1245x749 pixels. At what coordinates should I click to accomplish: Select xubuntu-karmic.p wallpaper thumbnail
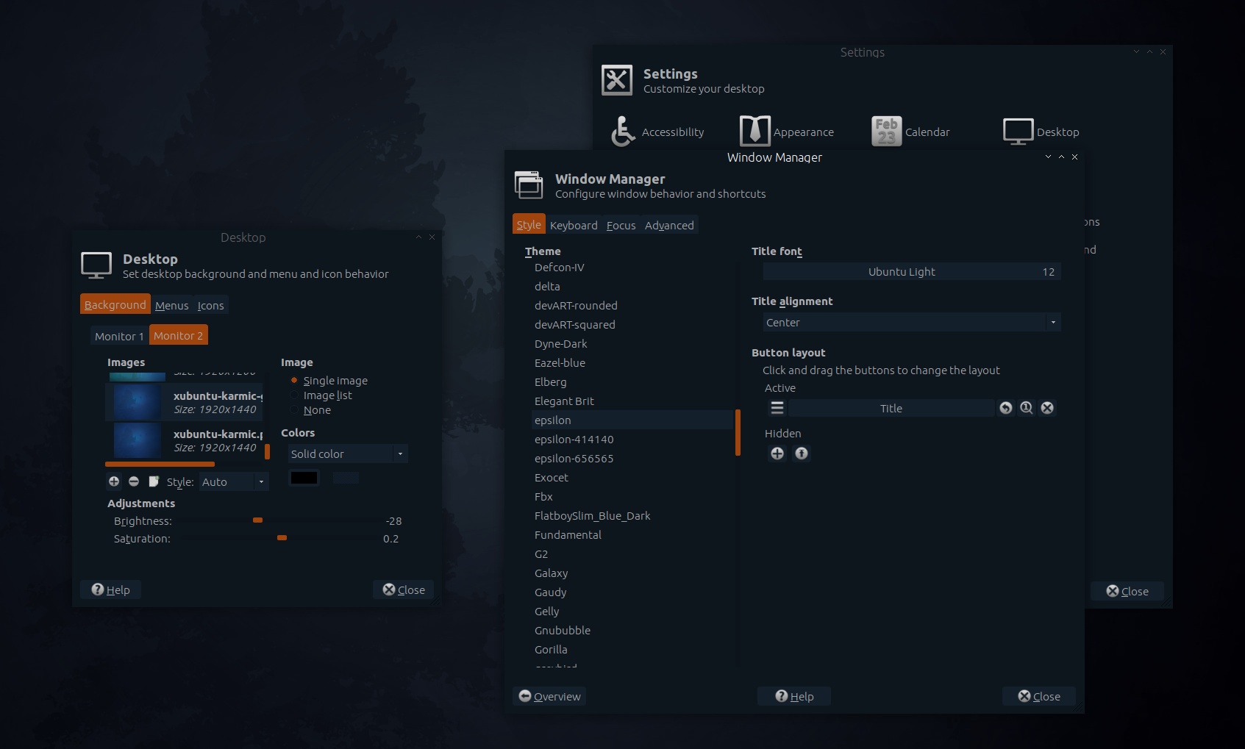pos(138,440)
